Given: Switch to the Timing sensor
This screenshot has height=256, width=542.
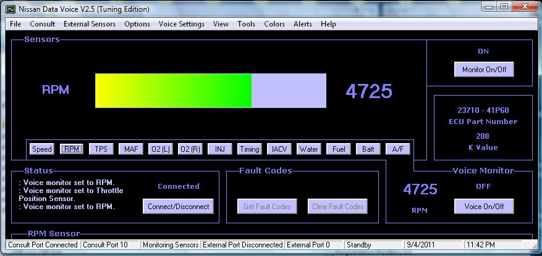Looking at the screenshot, I should pos(250,149).
